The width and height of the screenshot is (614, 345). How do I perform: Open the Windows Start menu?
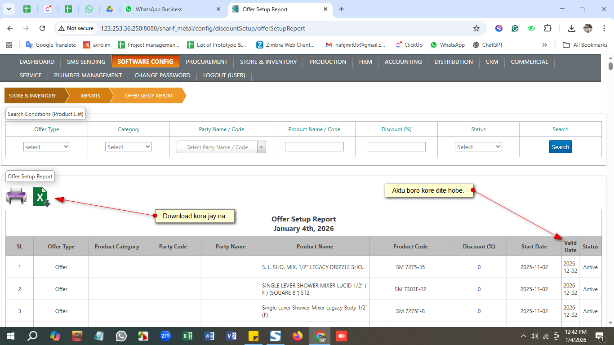pyautogui.click(x=11, y=336)
